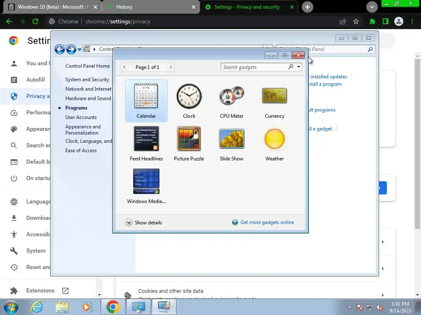
Task: Open a new Chrome tab
Action: (x=308, y=7)
